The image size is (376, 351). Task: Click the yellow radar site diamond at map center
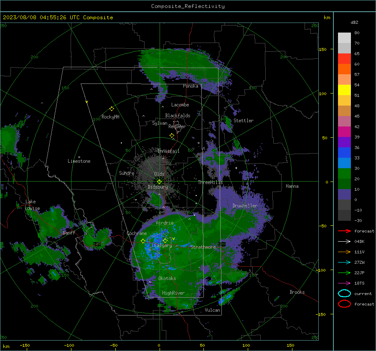pos(160,182)
